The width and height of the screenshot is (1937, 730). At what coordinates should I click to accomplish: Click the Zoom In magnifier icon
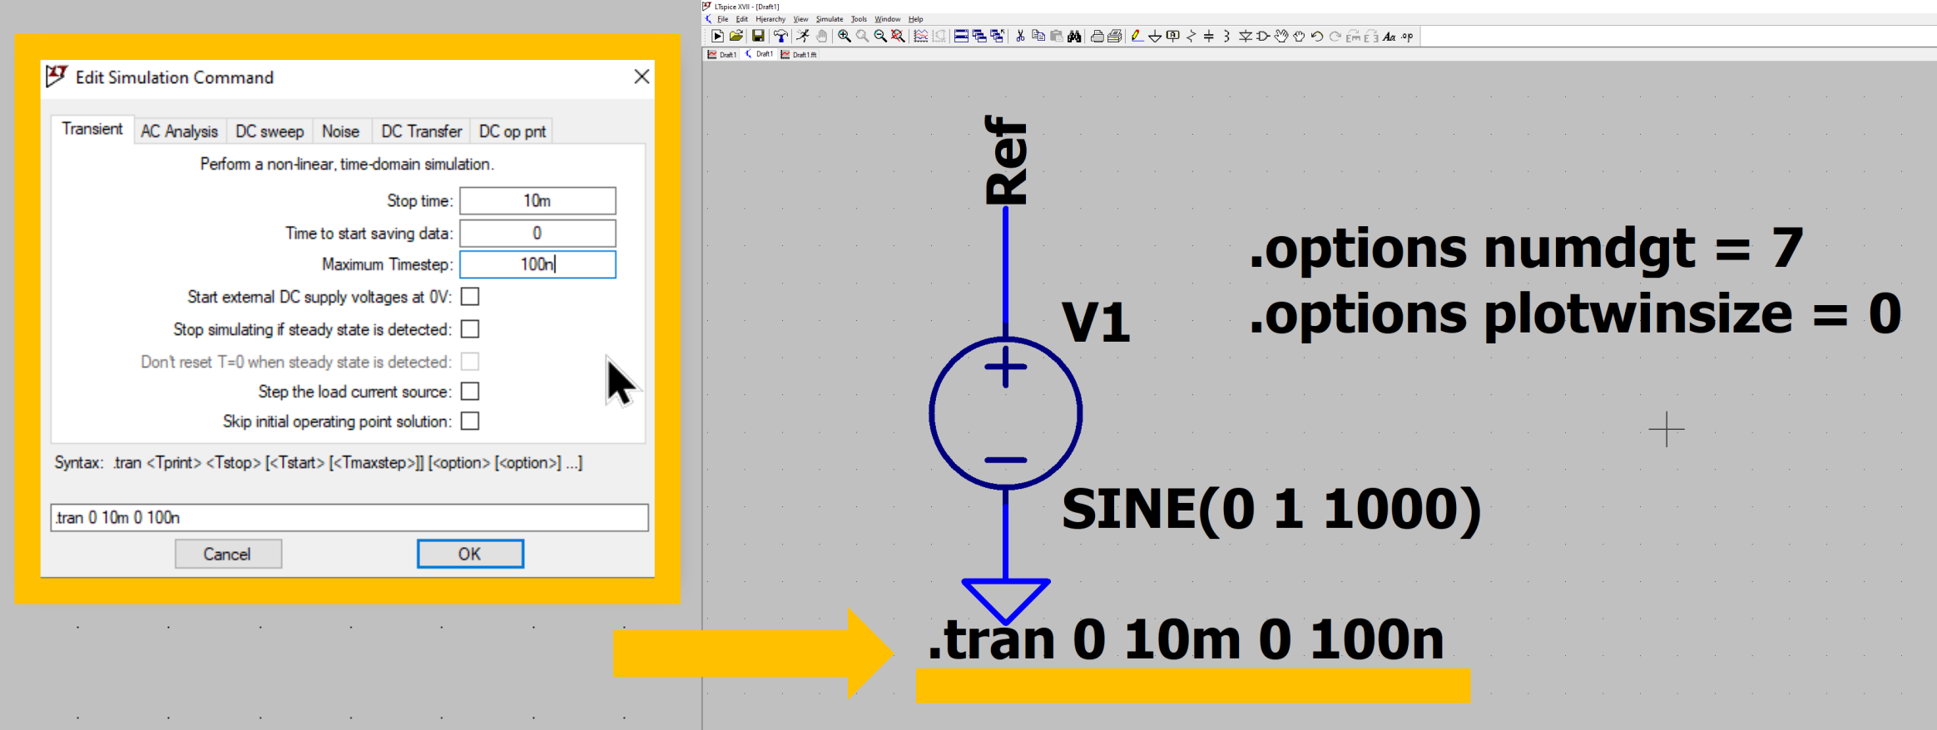pos(844,36)
